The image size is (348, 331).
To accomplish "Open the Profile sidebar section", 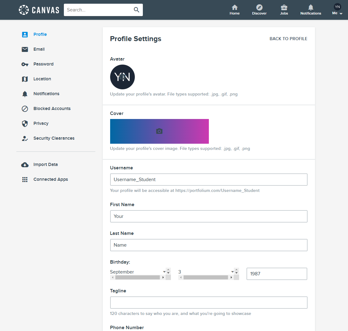I will pyautogui.click(x=39, y=34).
